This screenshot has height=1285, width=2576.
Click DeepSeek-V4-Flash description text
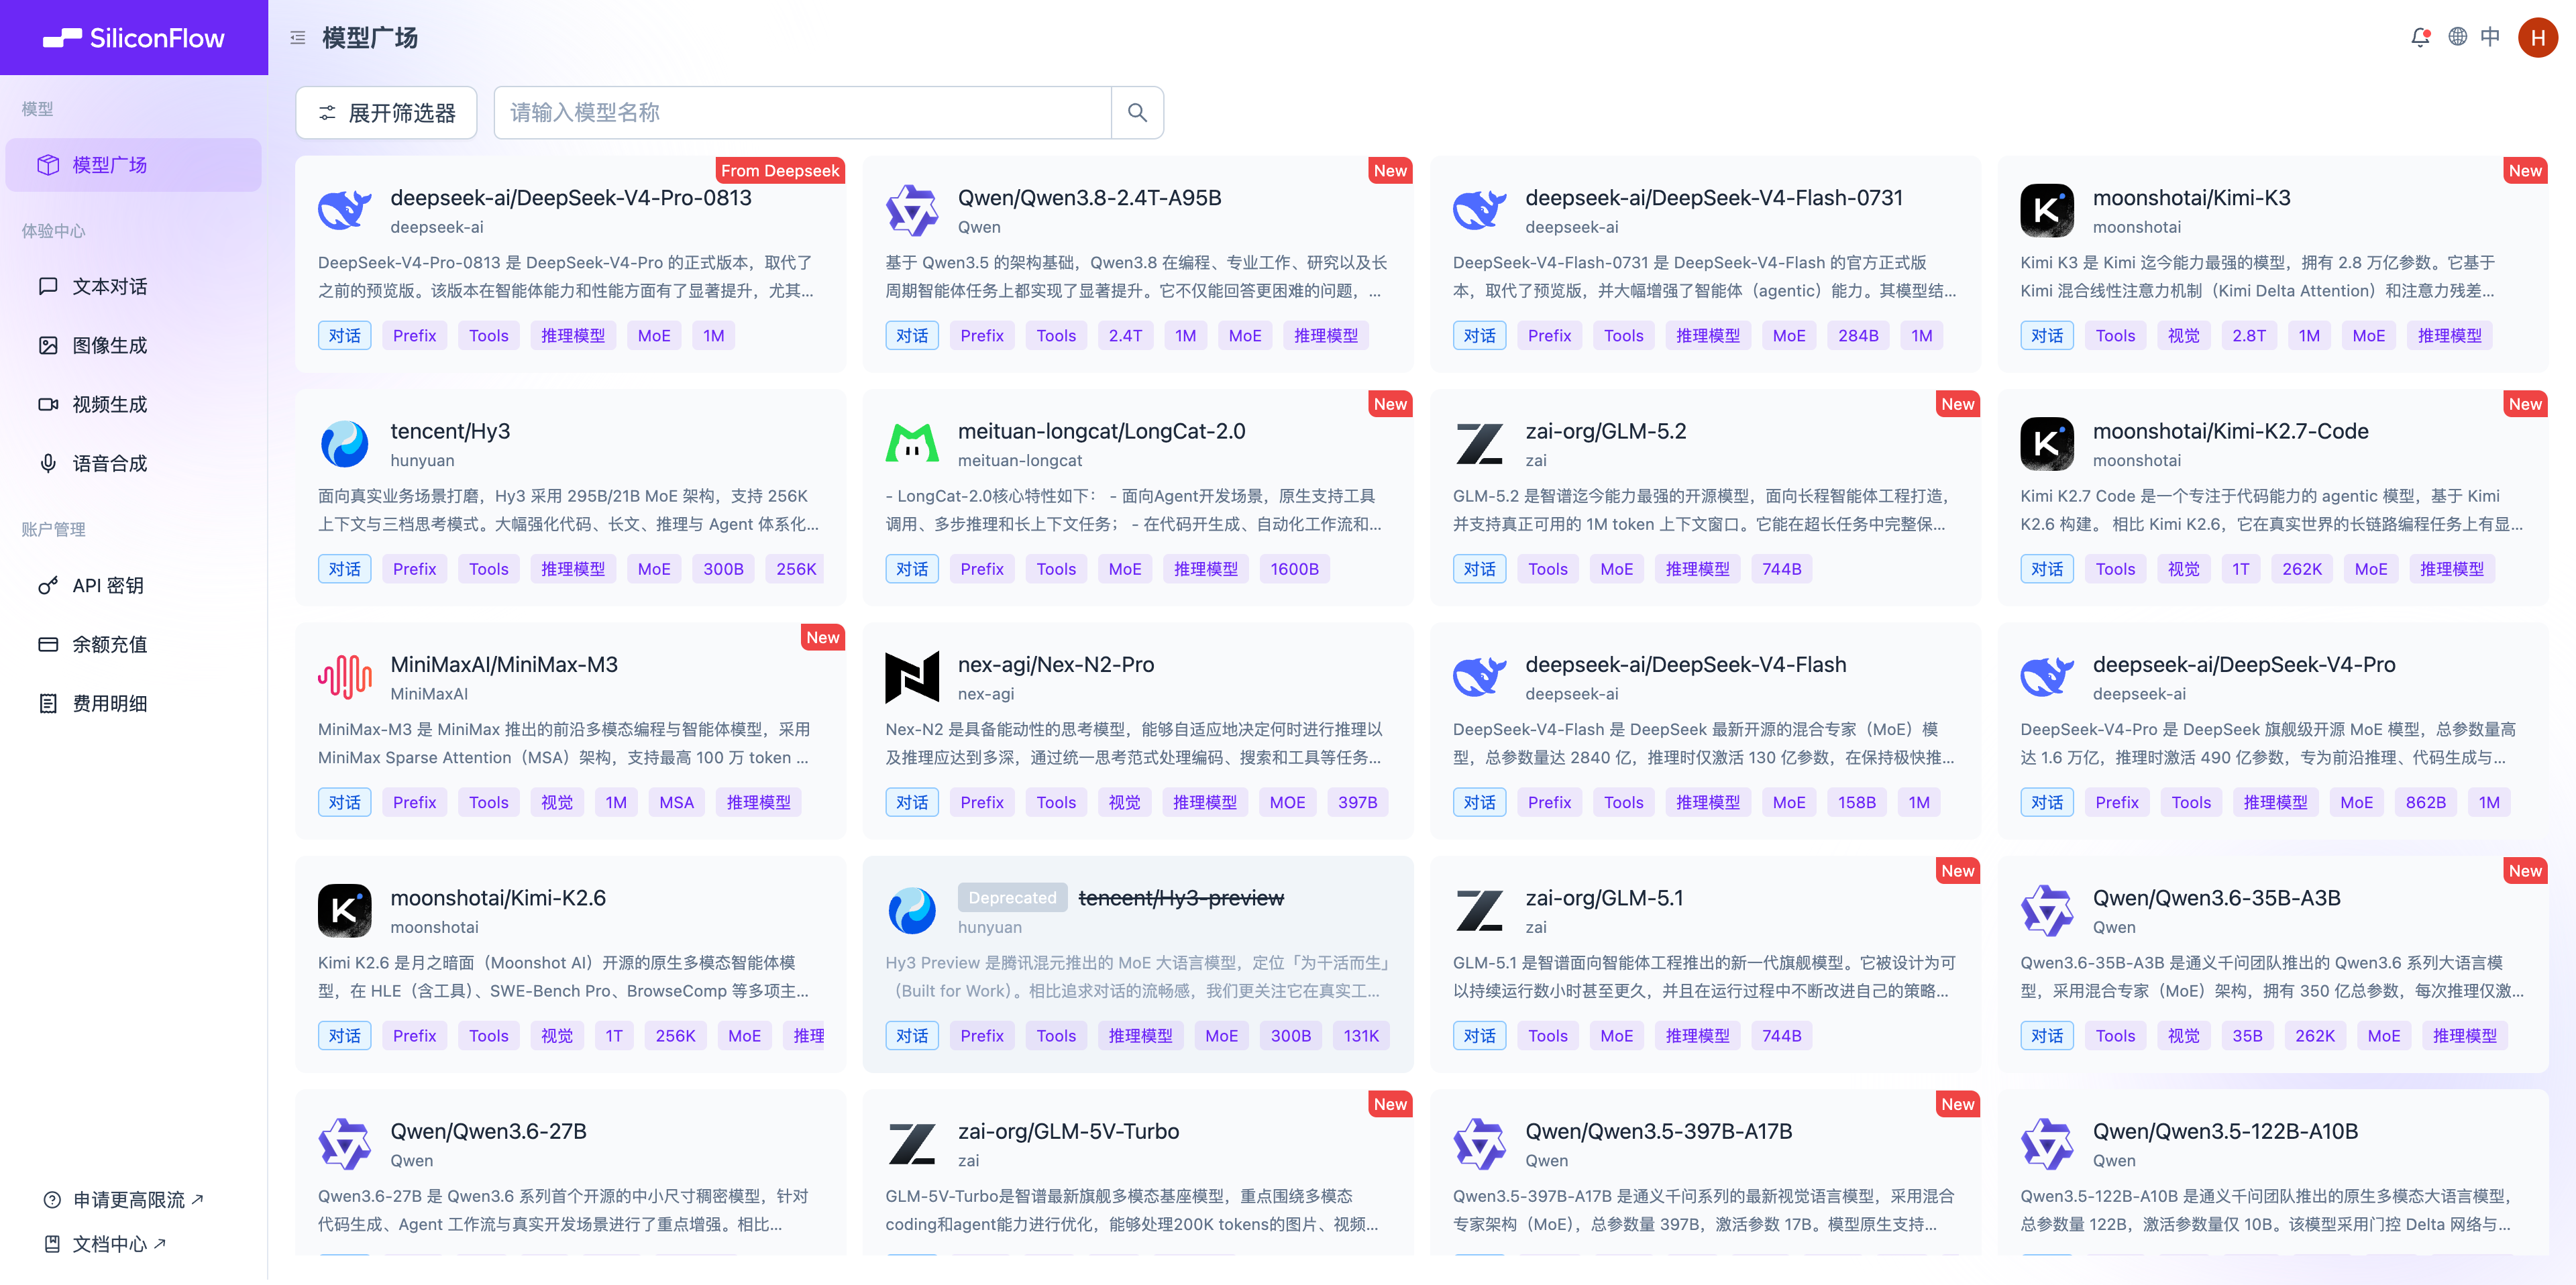(1704, 744)
